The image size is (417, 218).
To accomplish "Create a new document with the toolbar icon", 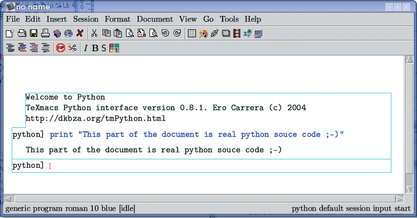I will click(10, 34).
